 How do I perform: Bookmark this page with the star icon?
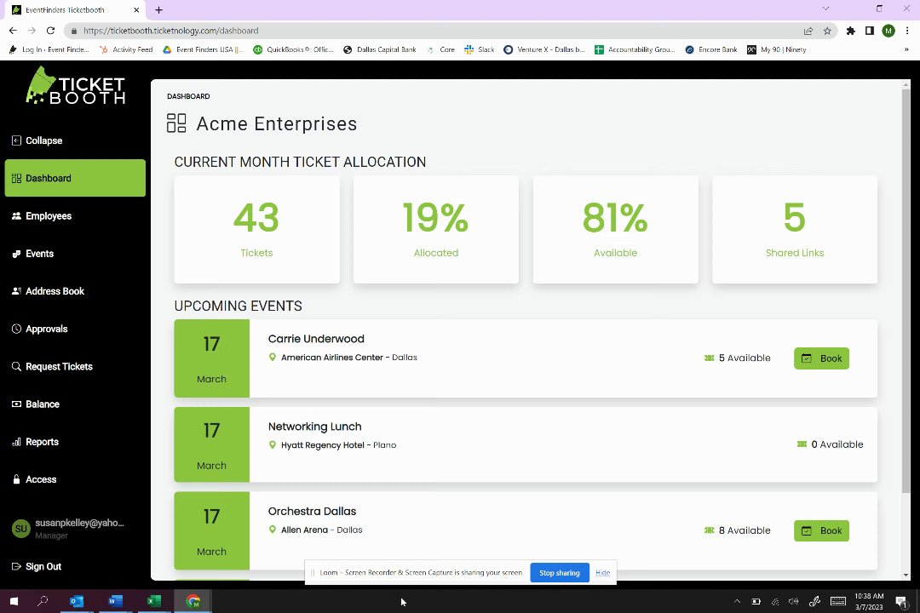click(827, 31)
